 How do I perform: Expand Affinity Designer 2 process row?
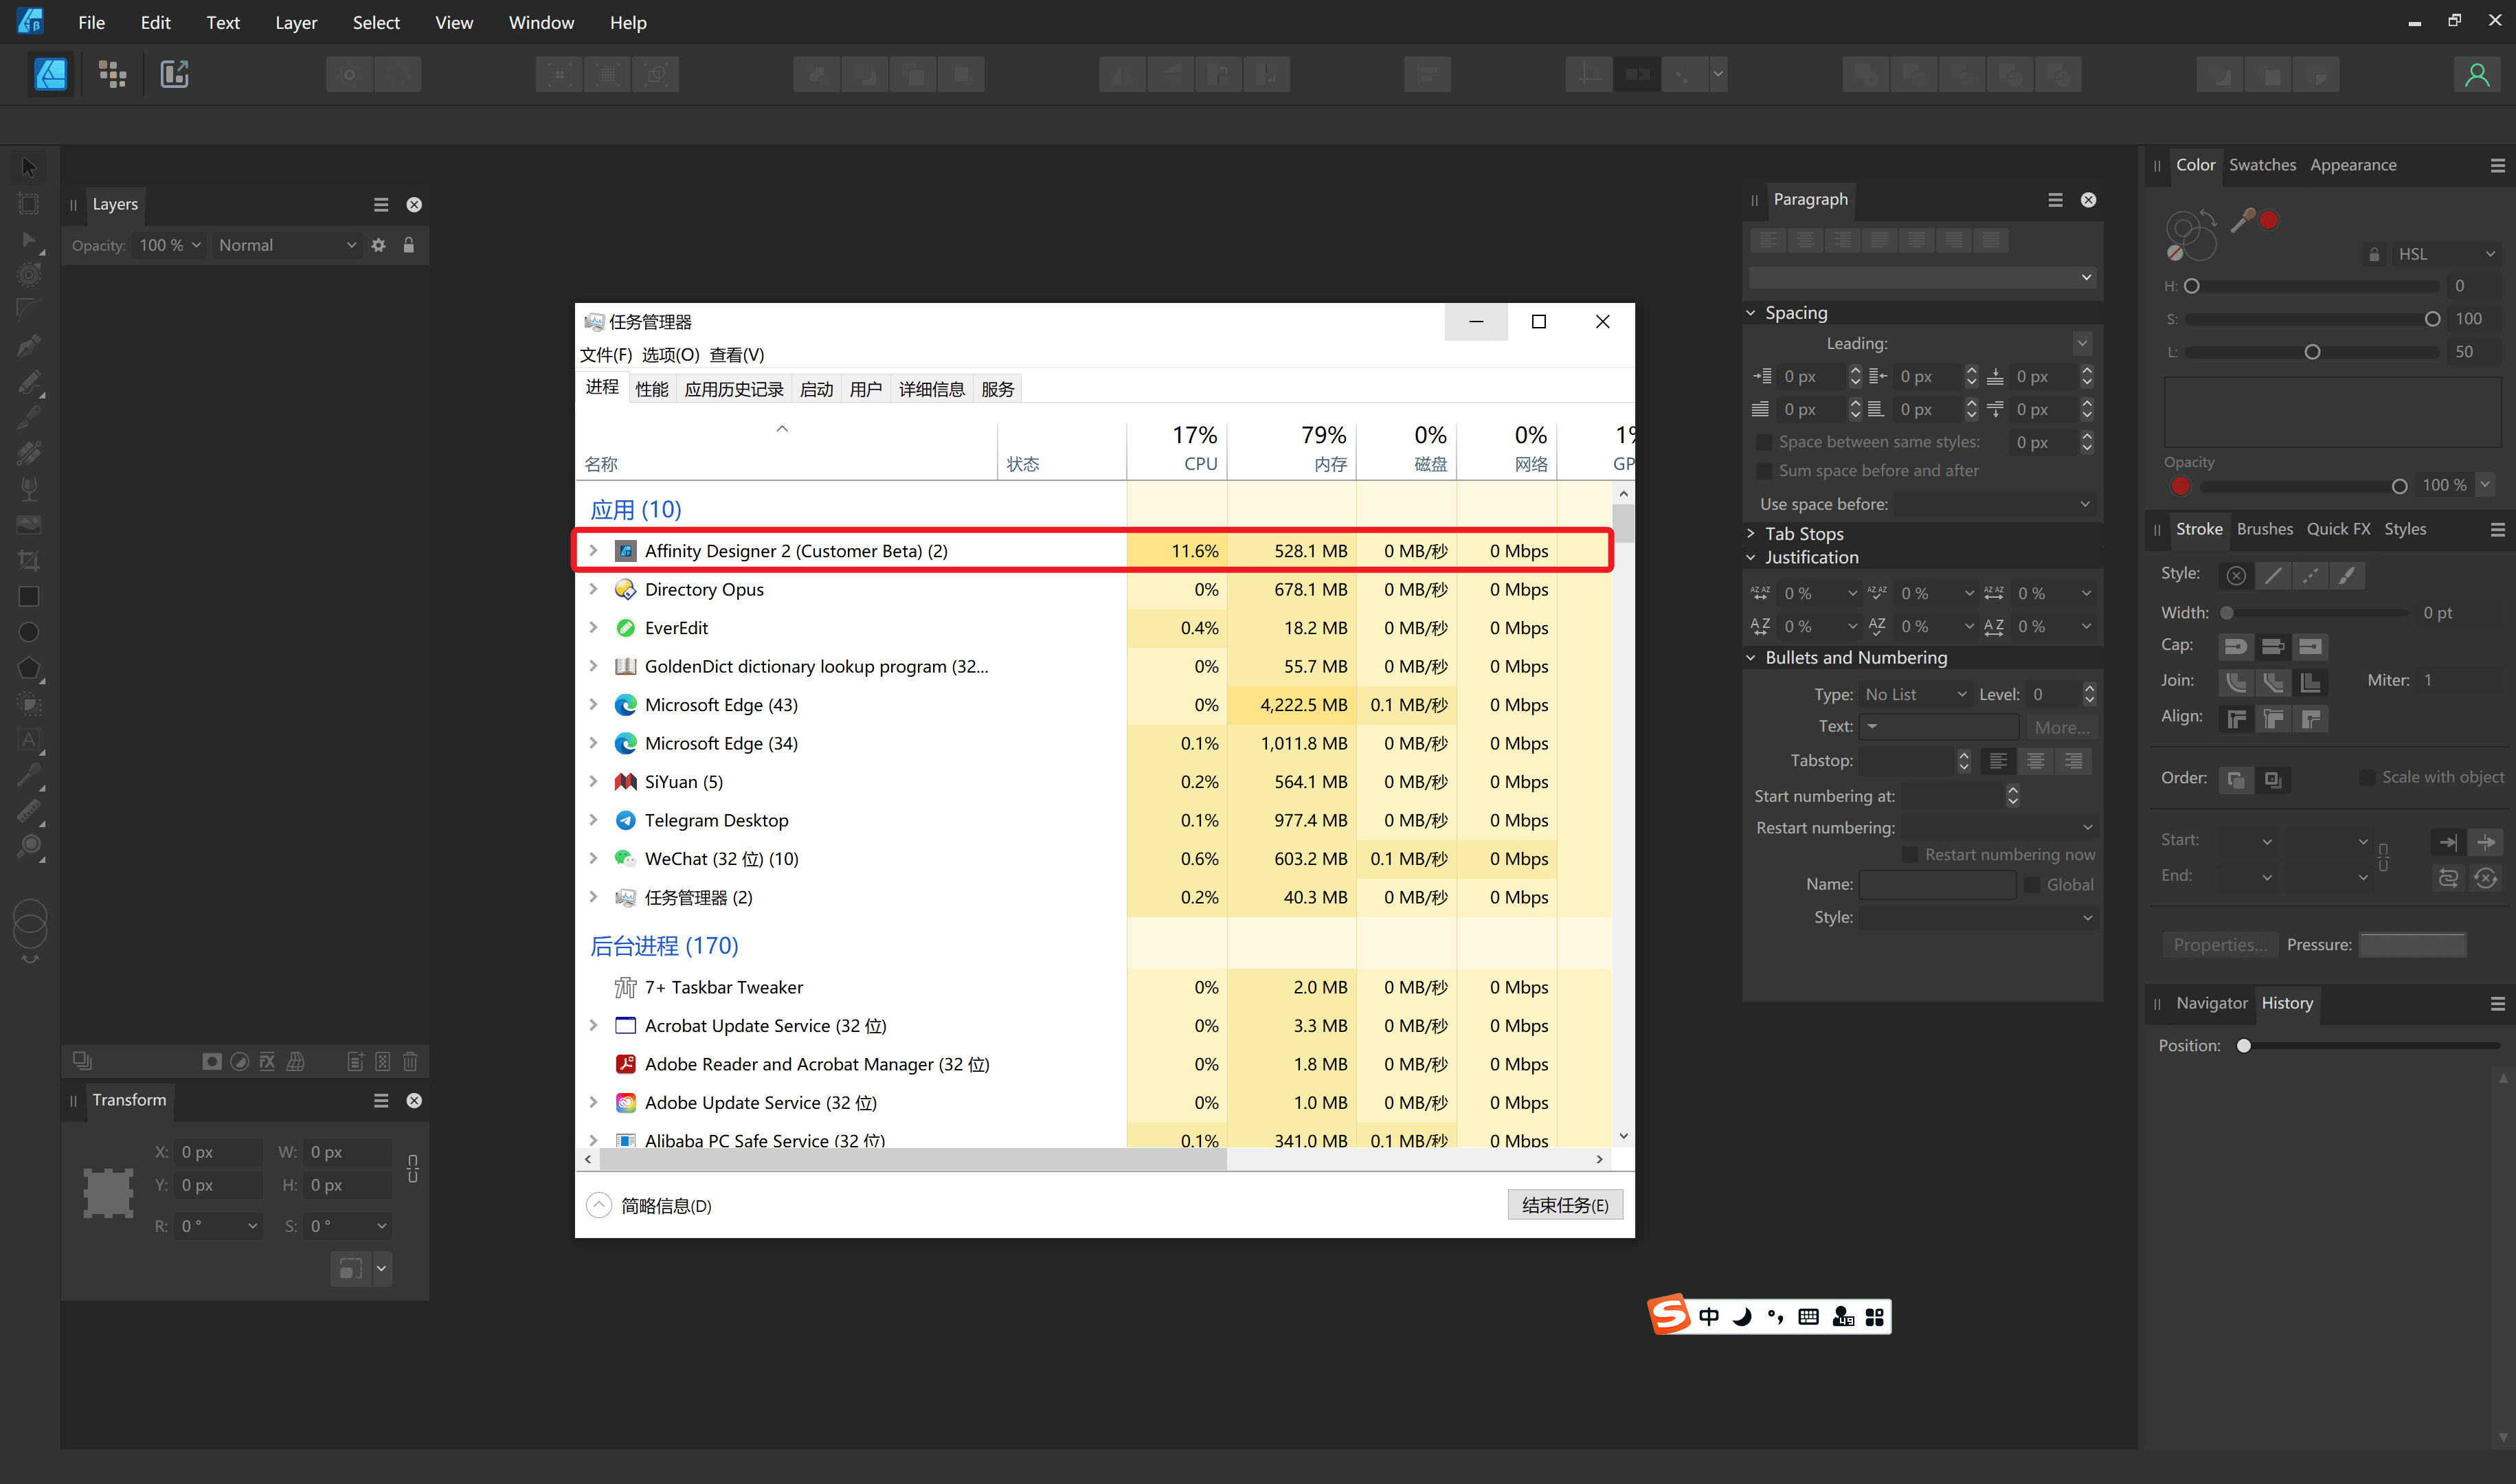(x=593, y=550)
